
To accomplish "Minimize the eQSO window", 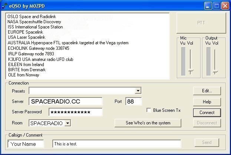I will [208, 6].
